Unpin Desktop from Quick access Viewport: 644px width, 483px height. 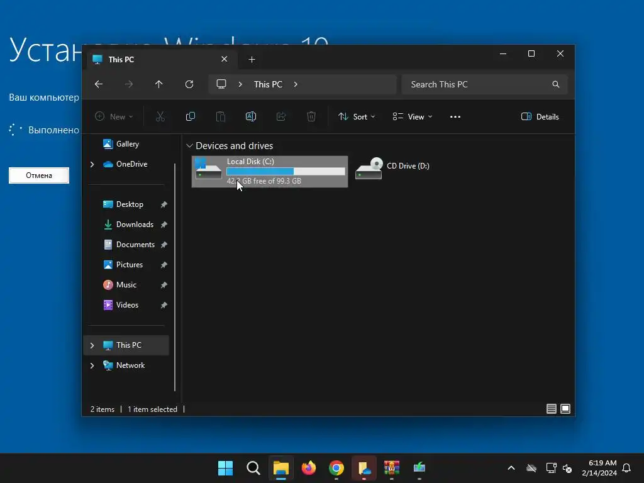coord(164,204)
